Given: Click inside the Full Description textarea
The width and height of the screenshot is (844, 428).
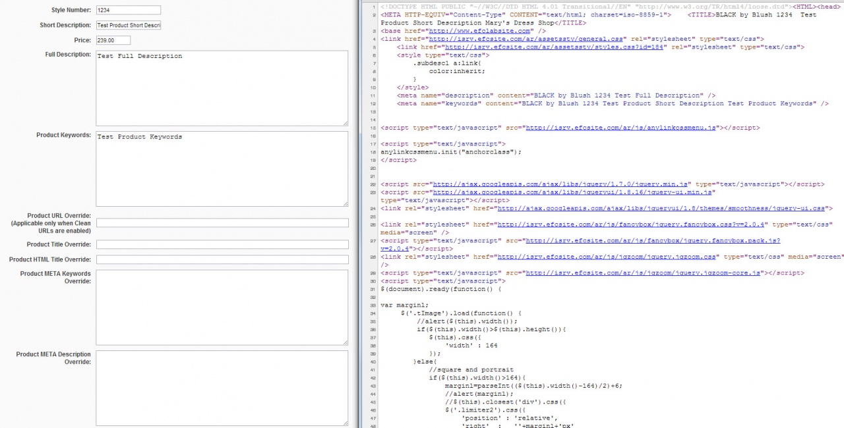Looking at the screenshot, I should tap(222, 88).
